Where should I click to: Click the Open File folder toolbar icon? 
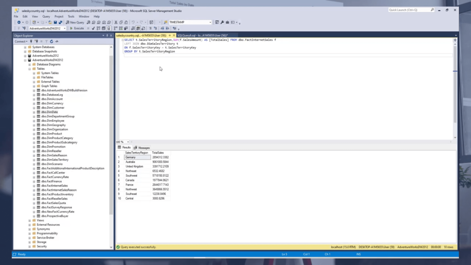50,22
